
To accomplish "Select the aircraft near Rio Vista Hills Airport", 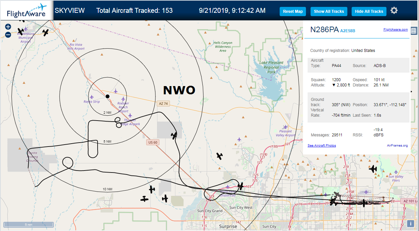I will click(46, 32).
